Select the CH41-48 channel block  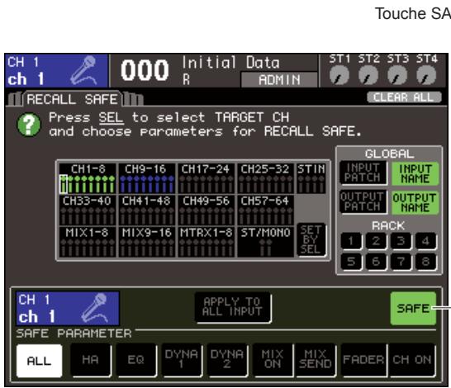pos(147,210)
